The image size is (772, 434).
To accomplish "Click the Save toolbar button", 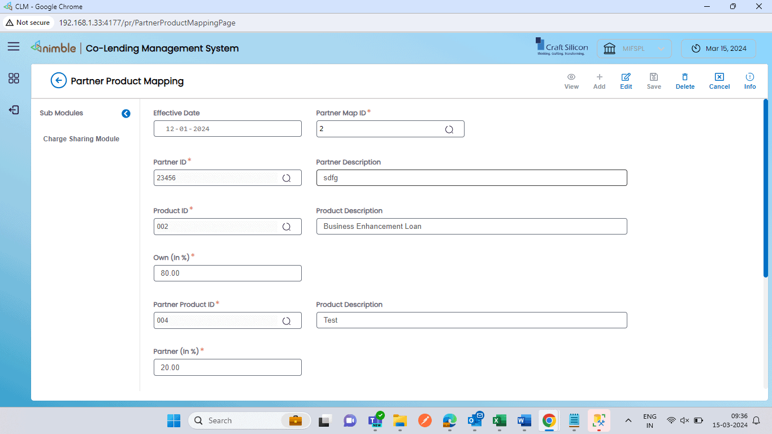I will [x=654, y=81].
